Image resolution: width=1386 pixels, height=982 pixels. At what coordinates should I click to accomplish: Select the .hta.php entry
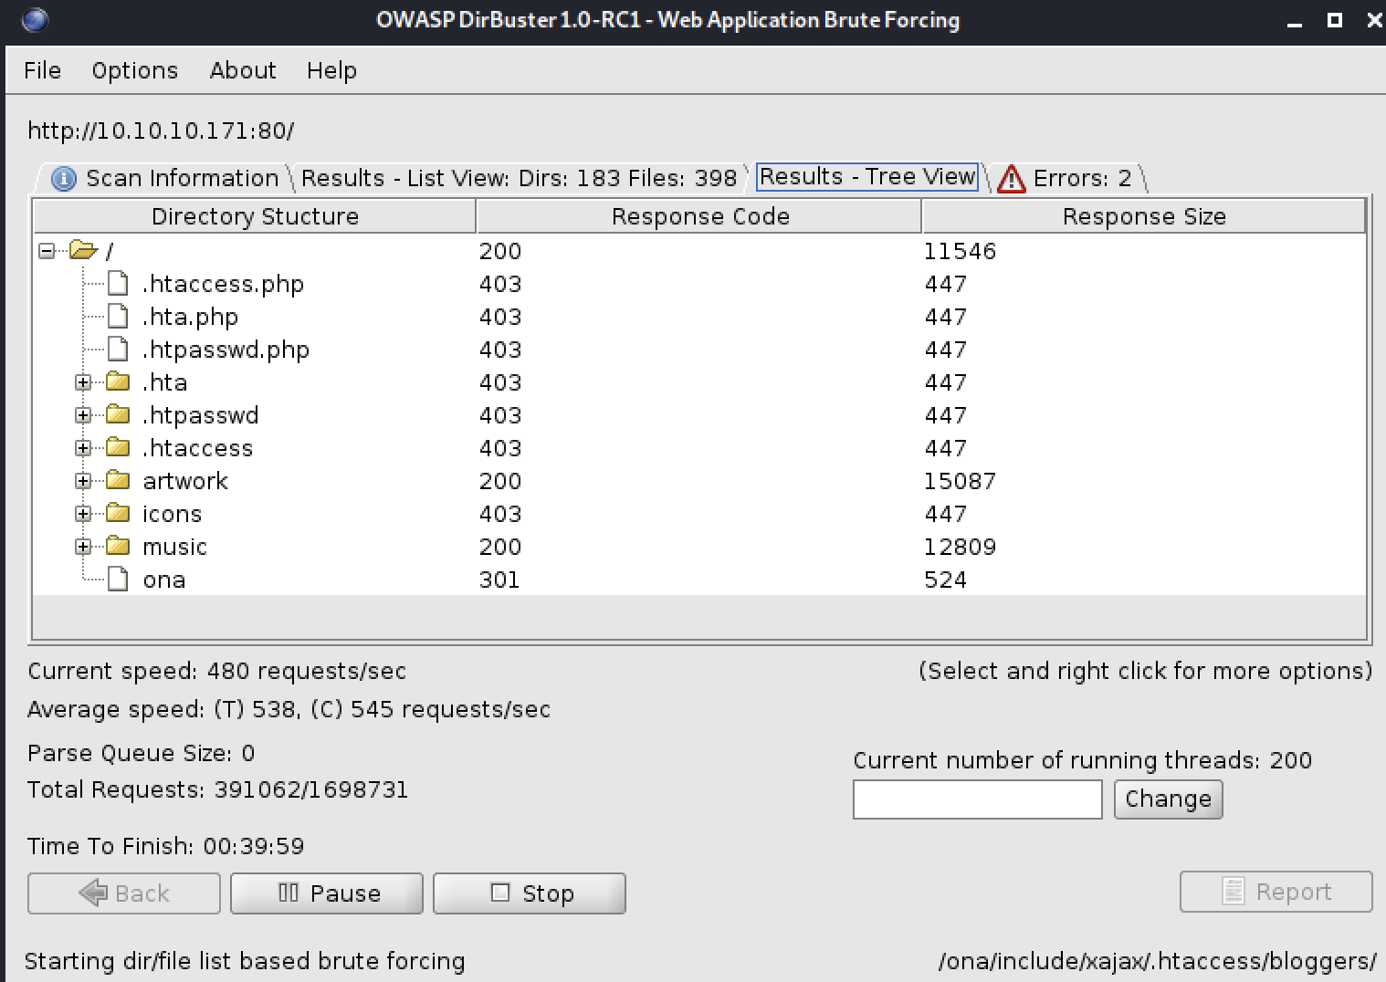click(190, 317)
